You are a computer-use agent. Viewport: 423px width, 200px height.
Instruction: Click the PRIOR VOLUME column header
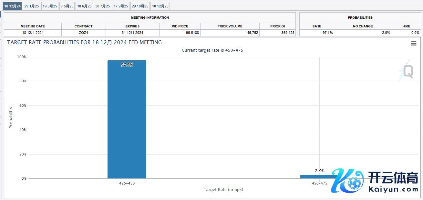point(230,26)
